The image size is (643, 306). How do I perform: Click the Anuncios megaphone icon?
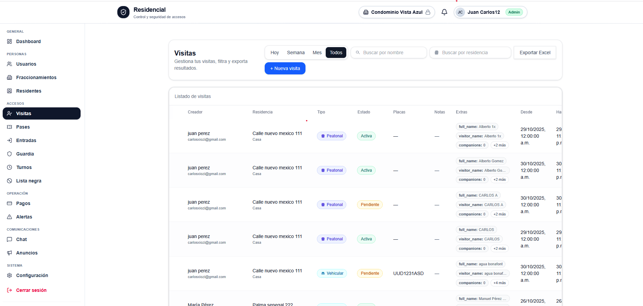(x=10, y=253)
